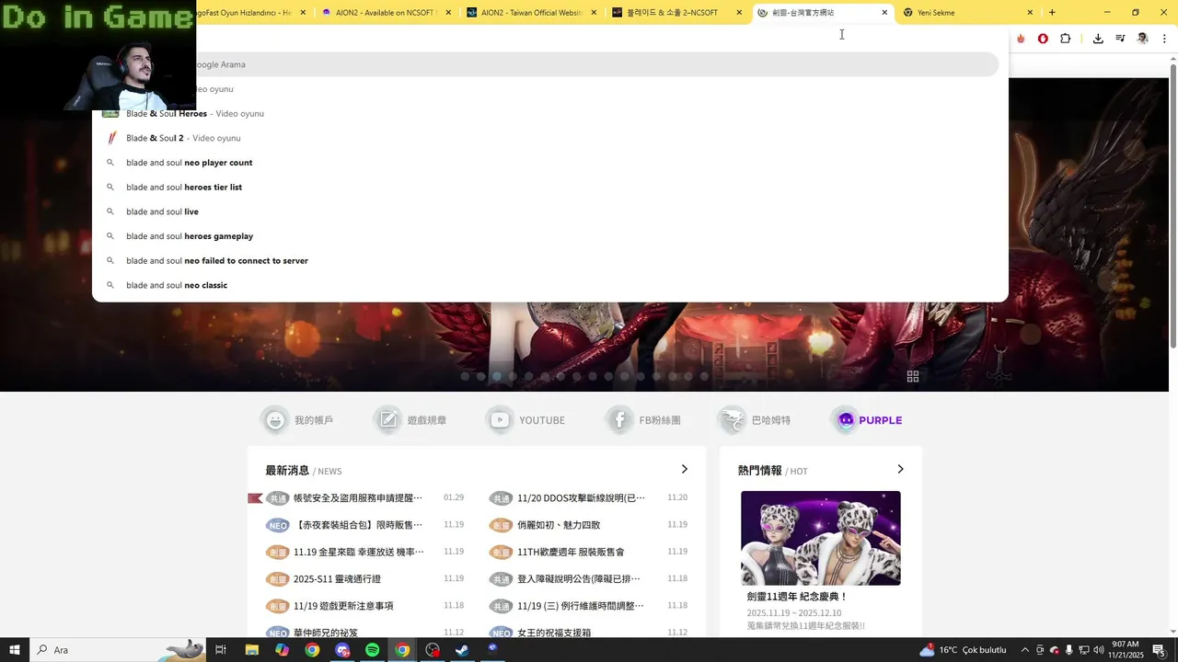
Task: Expand 熱門情報 HOT with arrow
Action: pyautogui.click(x=900, y=469)
